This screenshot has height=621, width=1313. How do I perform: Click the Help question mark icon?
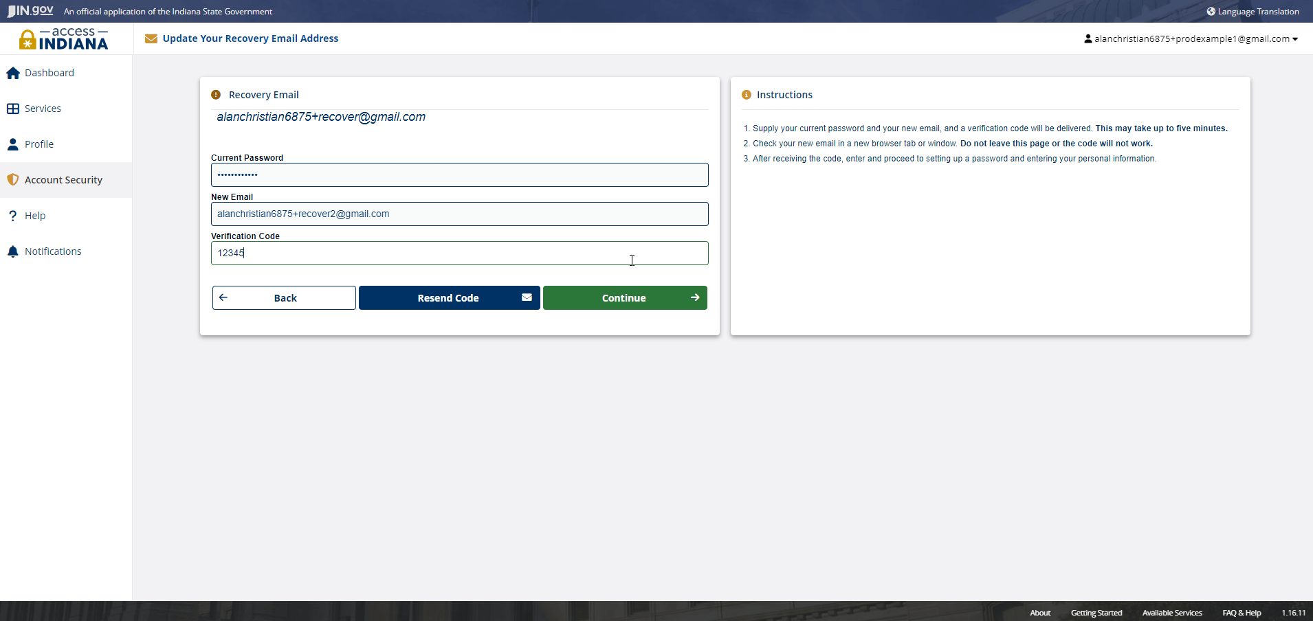(x=13, y=216)
